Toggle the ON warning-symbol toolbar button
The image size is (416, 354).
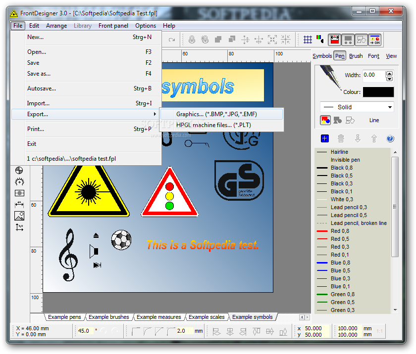coord(375,40)
